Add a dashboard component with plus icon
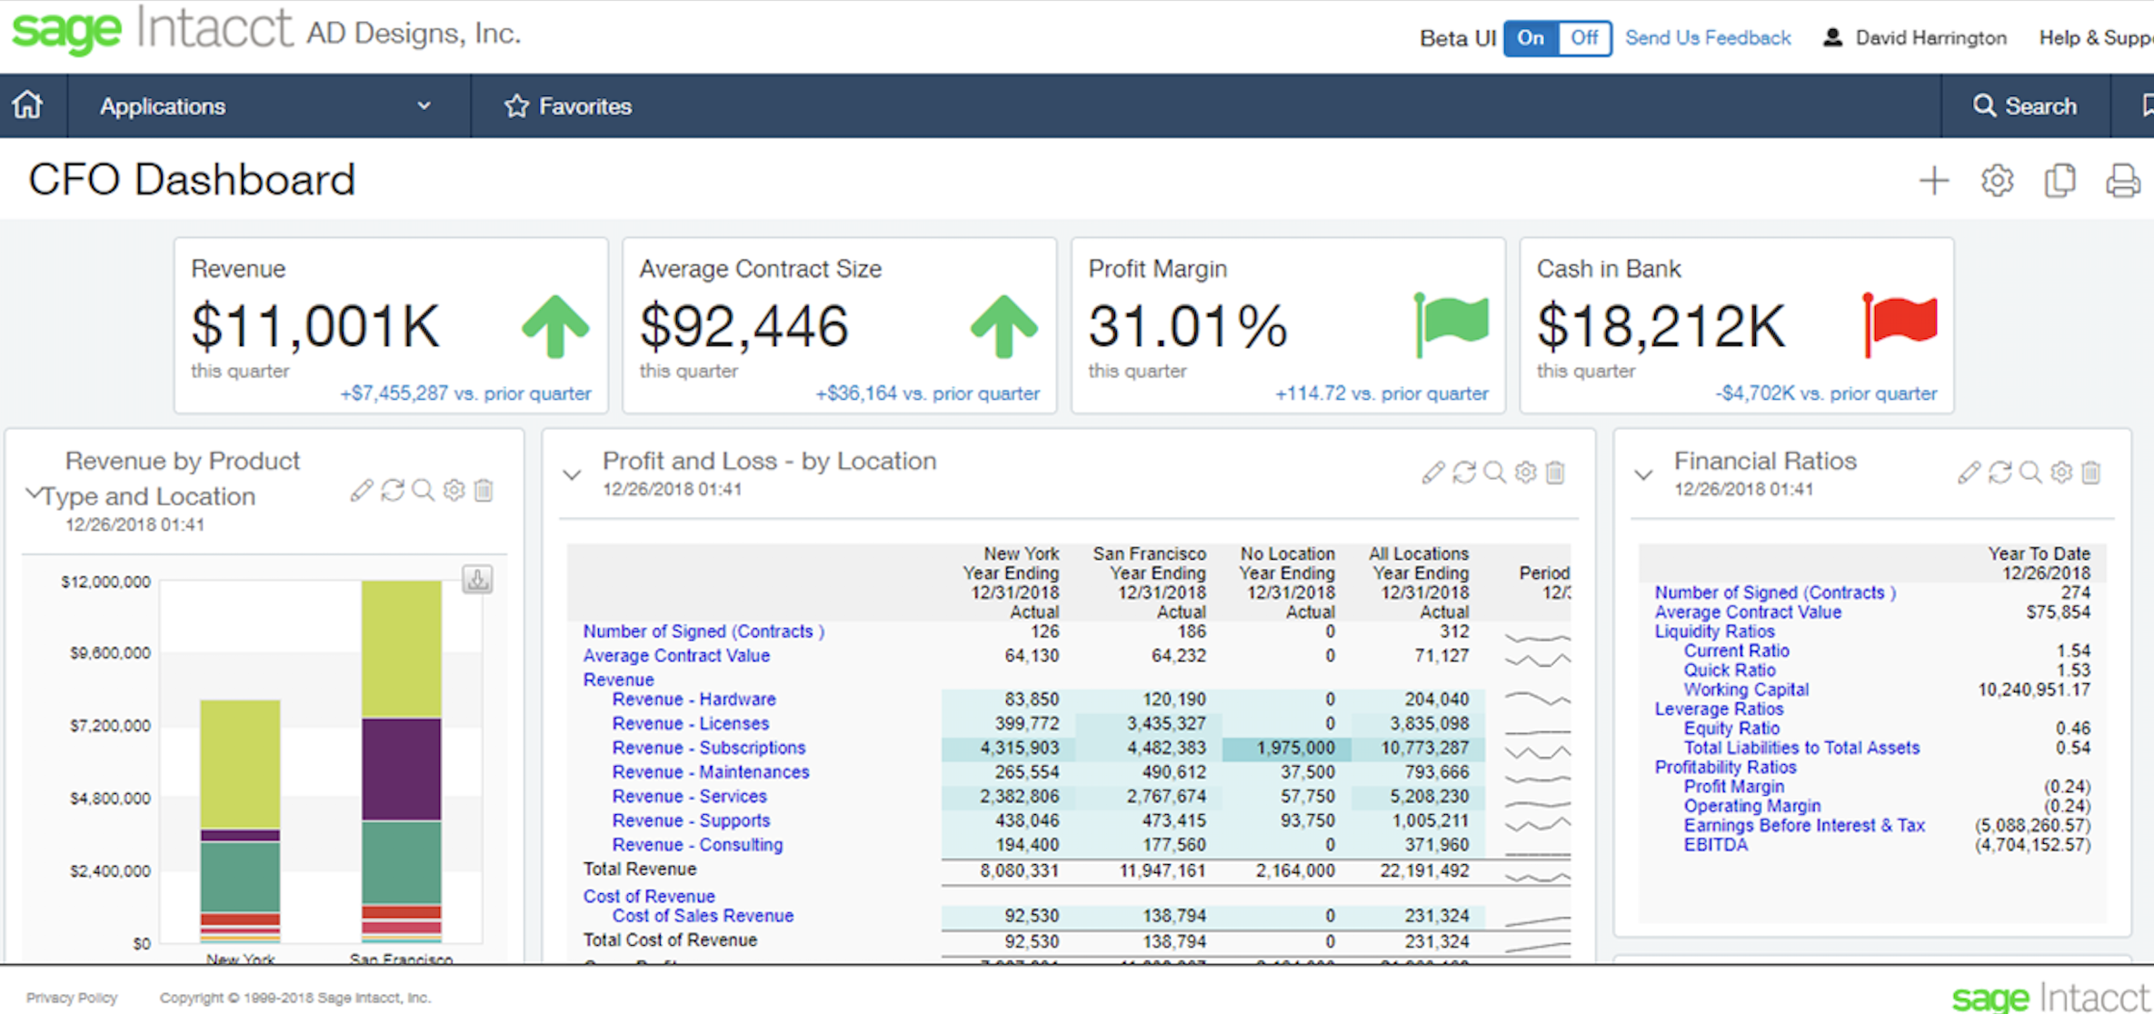2154x1014 pixels. tap(1933, 181)
